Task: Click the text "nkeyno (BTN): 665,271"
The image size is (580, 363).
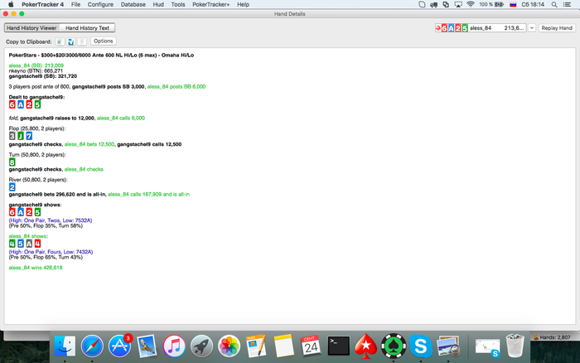Action: pos(36,70)
